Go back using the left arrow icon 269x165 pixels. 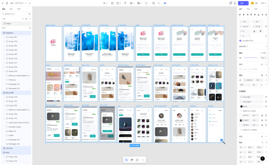[x=3, y=3]
